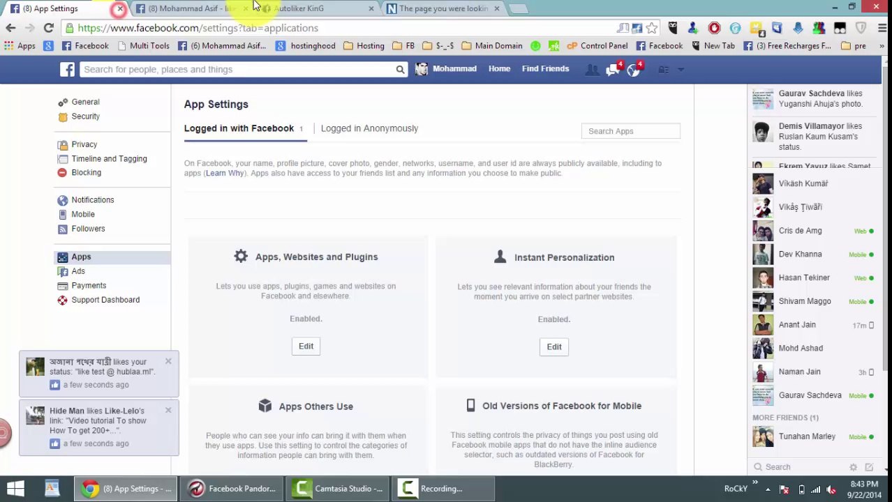Open the friend requests icon

pos(592,69)
